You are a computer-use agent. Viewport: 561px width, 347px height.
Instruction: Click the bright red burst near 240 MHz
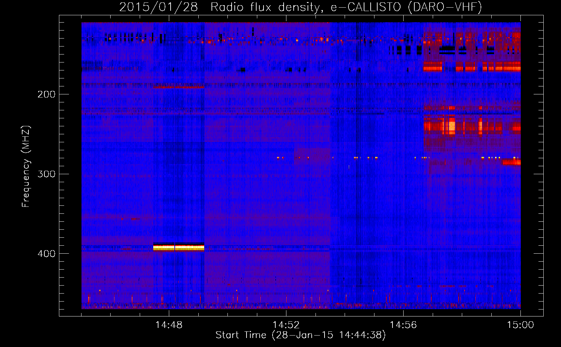[x=472, y=125]
